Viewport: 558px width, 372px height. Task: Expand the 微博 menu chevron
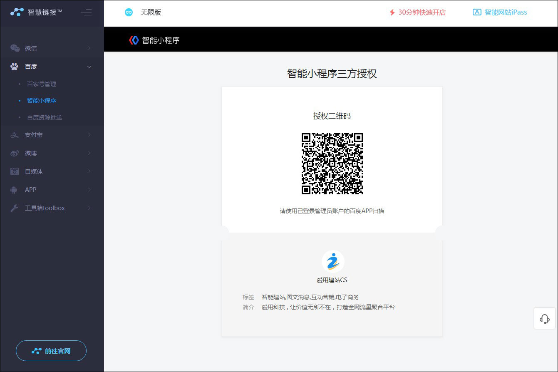[x=89, y=153]
